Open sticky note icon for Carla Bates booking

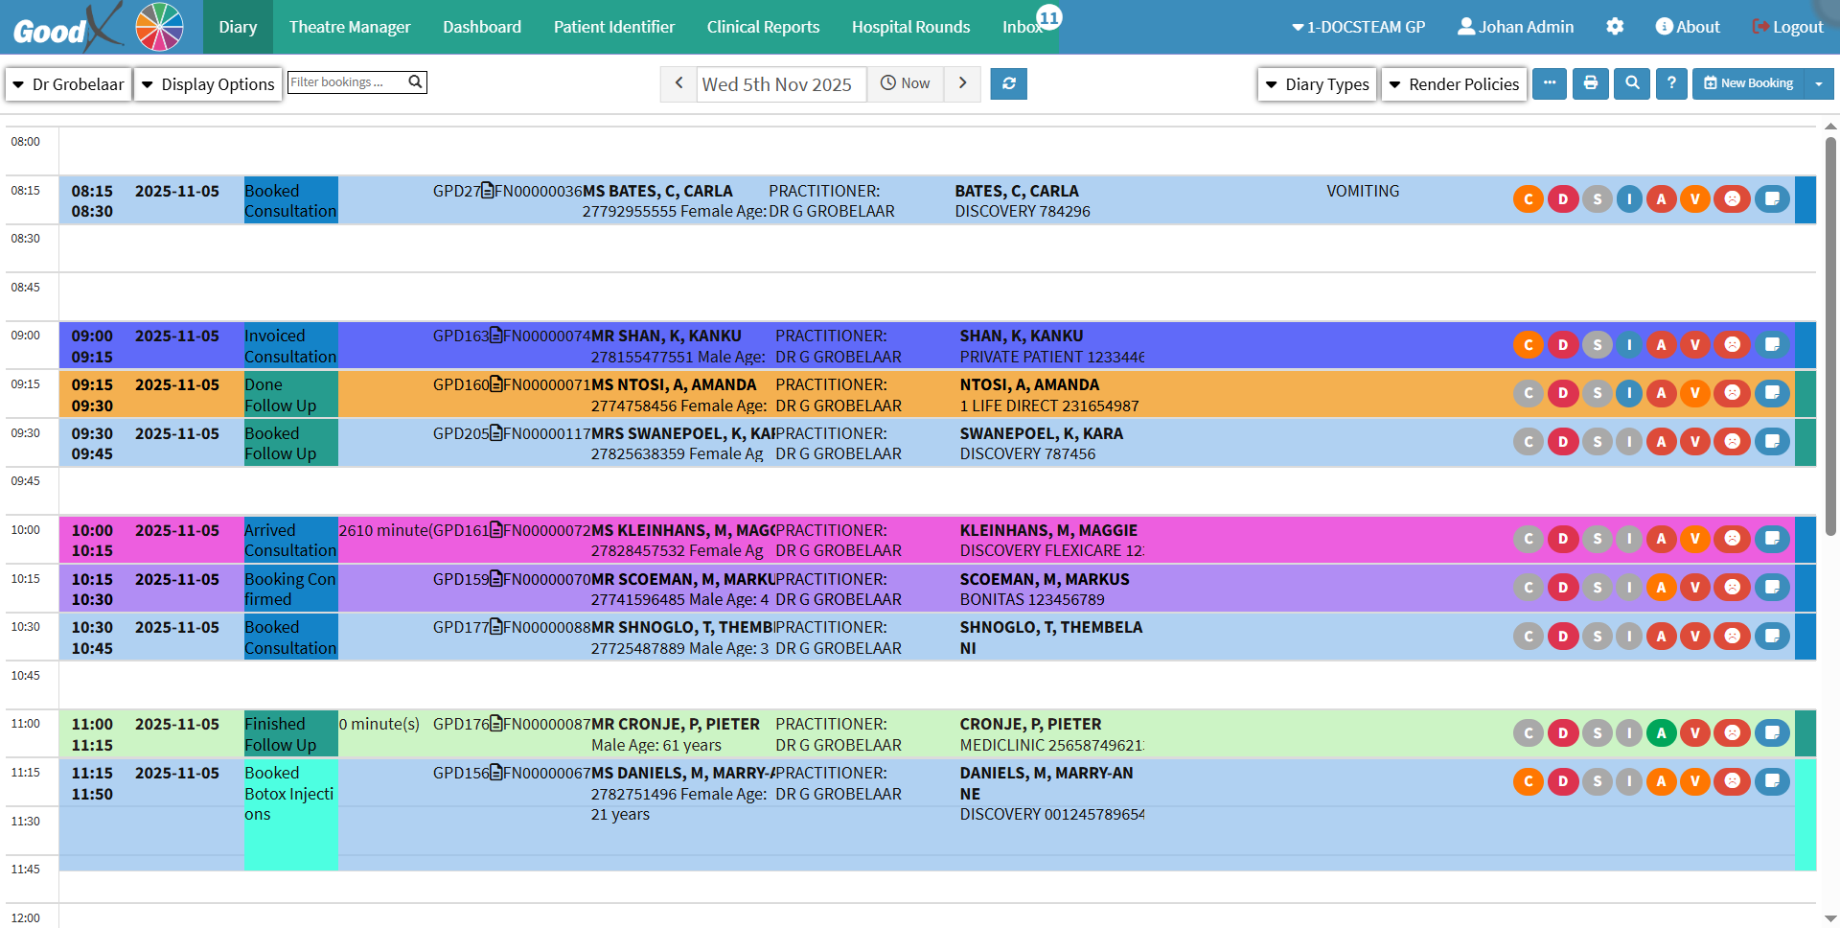pyautogui.click(x=1772, y=199)
